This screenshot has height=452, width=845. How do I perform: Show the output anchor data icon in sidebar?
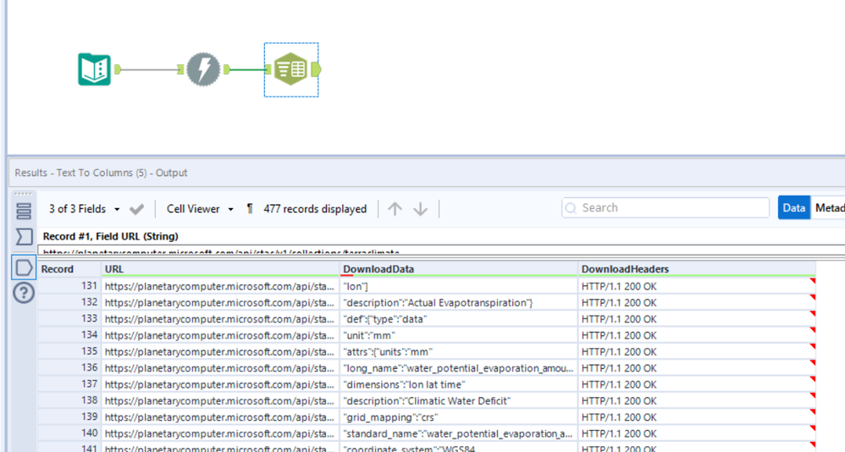(x=24, y=267)
